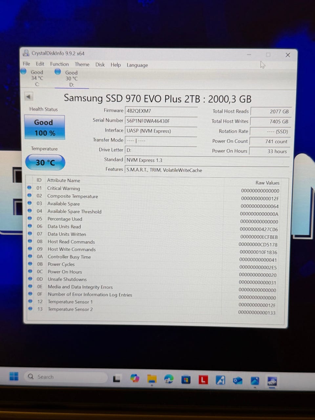Open Outlook from the taskbar
The width and height of the screenshot is (315, 420).
point(238,381)
